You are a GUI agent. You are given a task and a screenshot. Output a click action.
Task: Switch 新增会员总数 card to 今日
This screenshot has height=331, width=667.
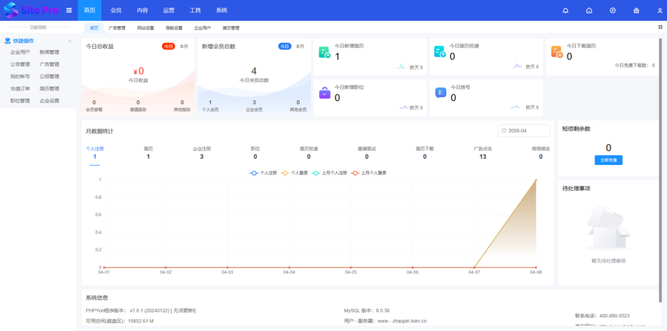(285, 46)
